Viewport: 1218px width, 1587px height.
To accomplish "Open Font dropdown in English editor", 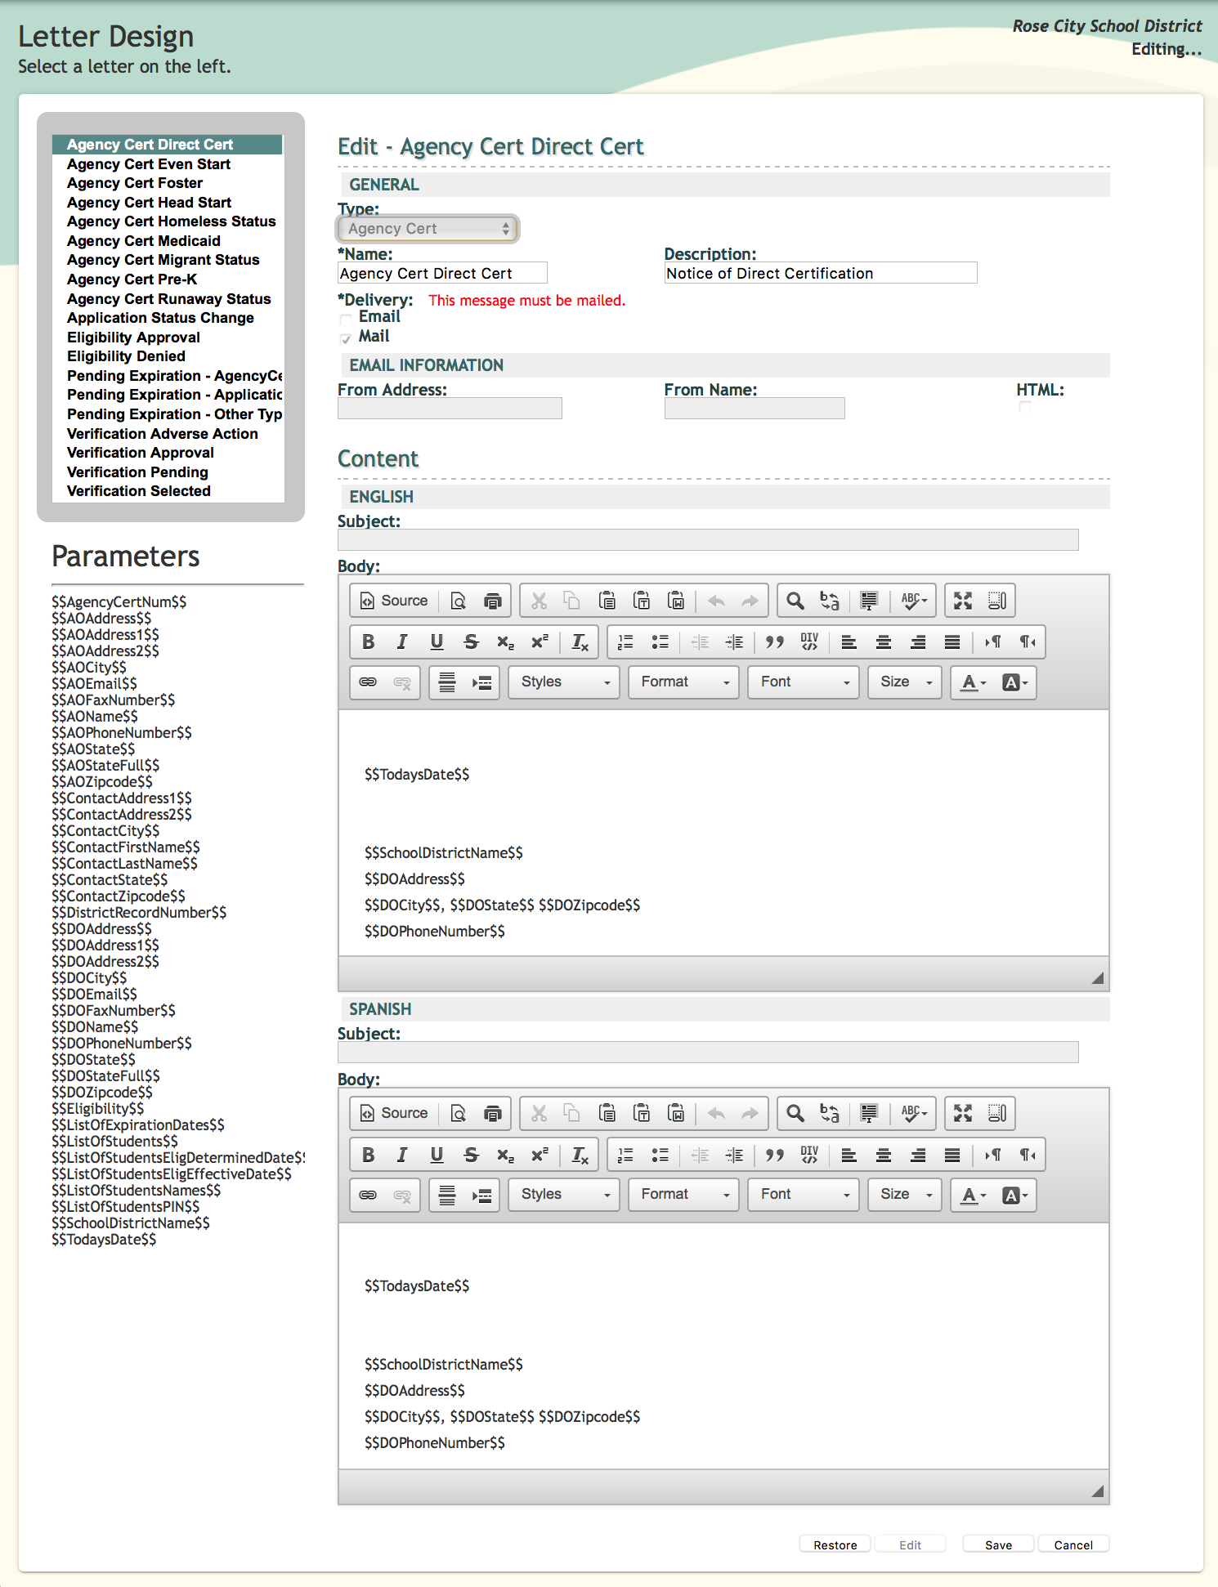I will [x=803, y=682].
